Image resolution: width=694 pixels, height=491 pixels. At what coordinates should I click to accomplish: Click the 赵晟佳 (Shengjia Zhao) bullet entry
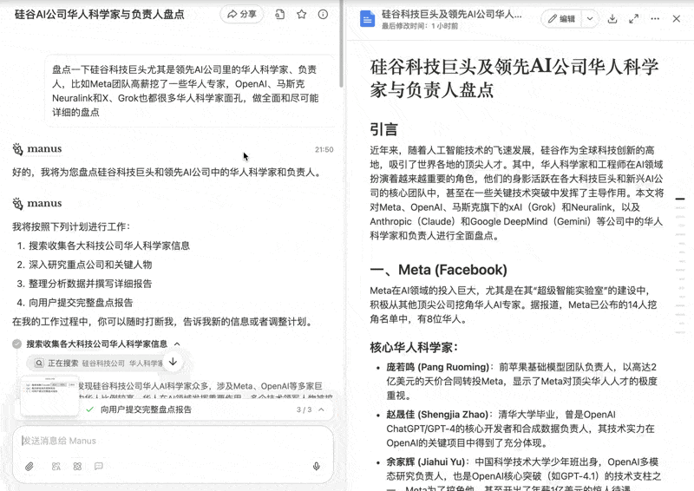(x=518, y=429)
